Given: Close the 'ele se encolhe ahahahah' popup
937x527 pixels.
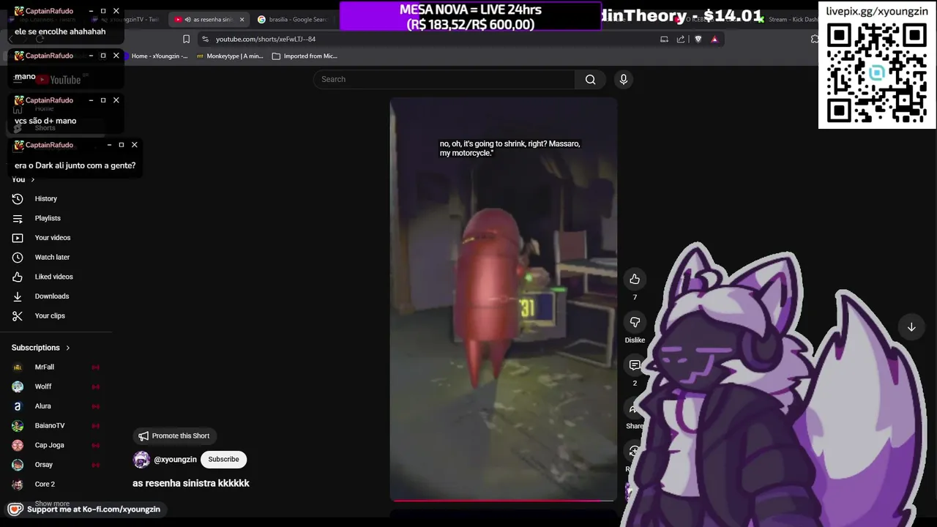Looking at the screenshot, I should pos(116,11).
